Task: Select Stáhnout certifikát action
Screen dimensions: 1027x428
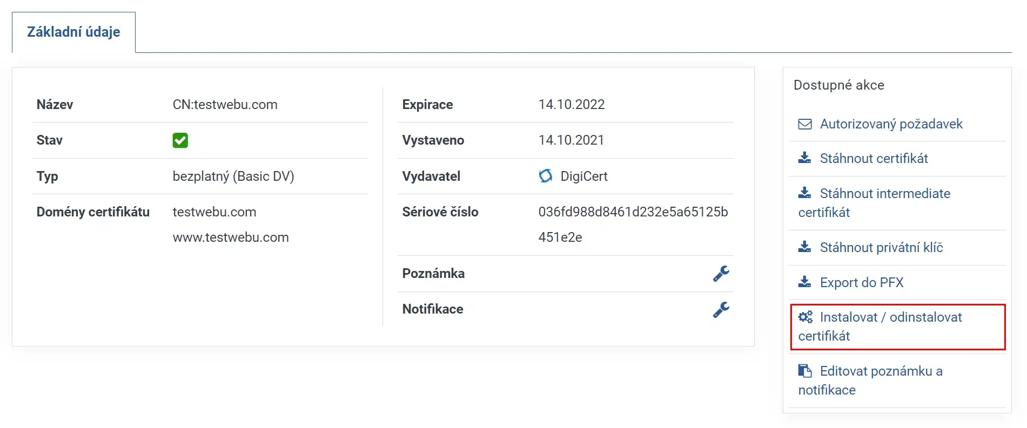Action: point(874,159)
